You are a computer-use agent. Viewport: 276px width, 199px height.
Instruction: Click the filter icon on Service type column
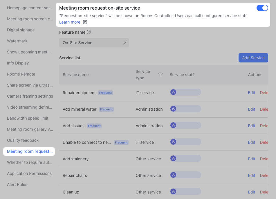160,74
